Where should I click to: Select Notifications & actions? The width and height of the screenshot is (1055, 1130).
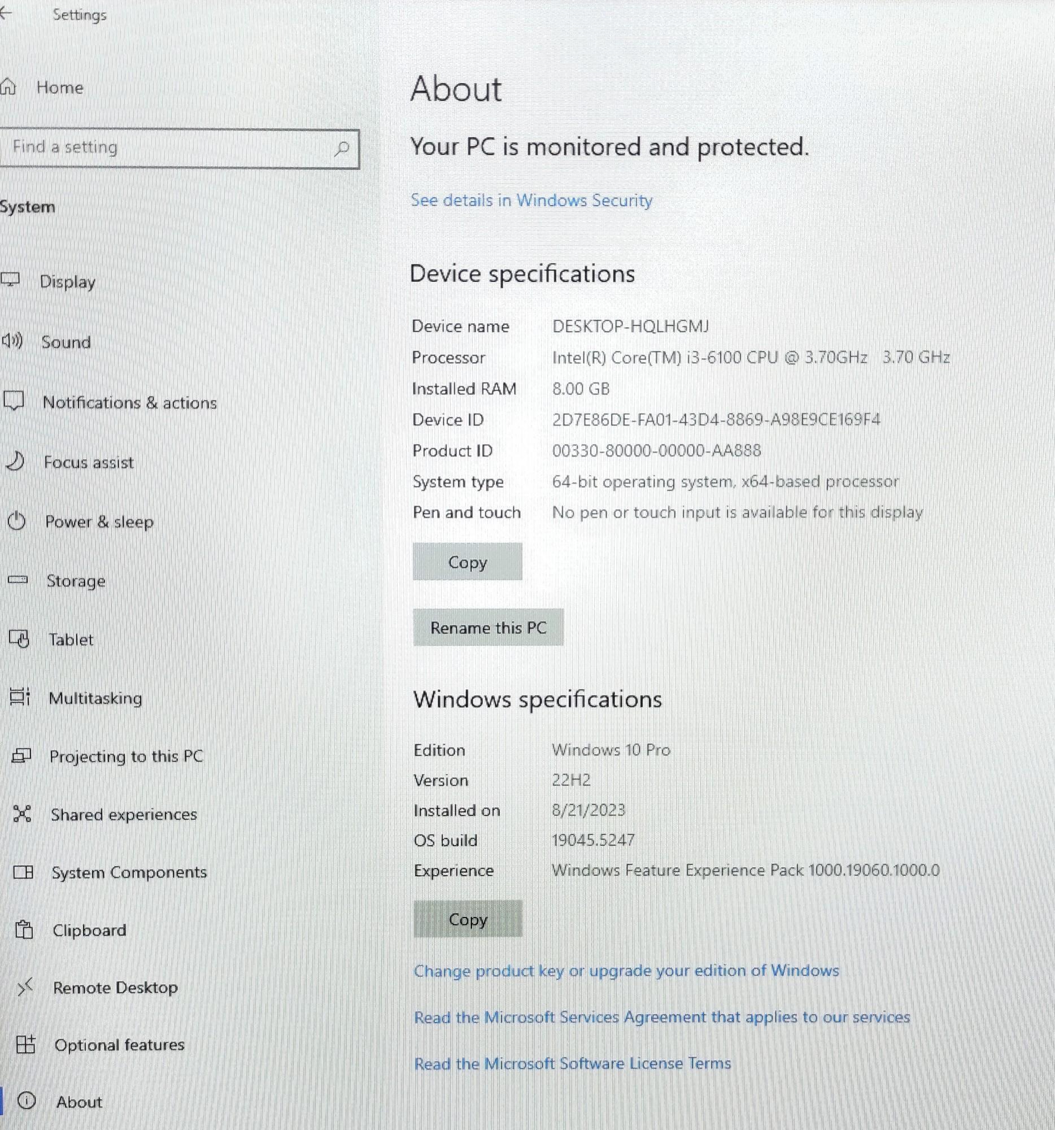[129, 402]
